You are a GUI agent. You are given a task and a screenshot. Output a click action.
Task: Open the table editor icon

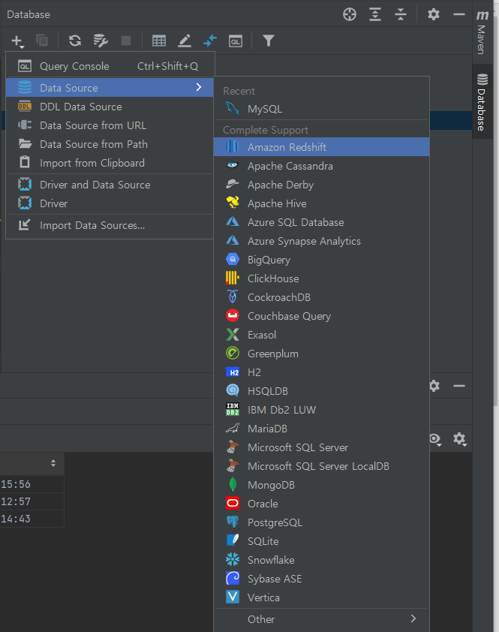(159, 41)
